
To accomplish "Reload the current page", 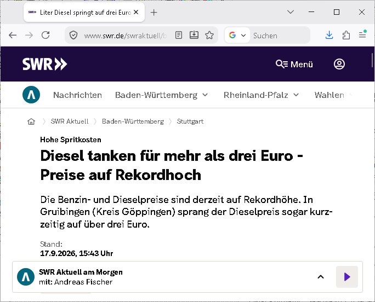I will point(46,36).
